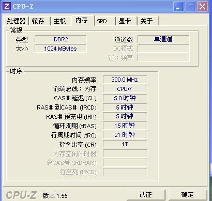Click the 常规 group title

point(17,30)
